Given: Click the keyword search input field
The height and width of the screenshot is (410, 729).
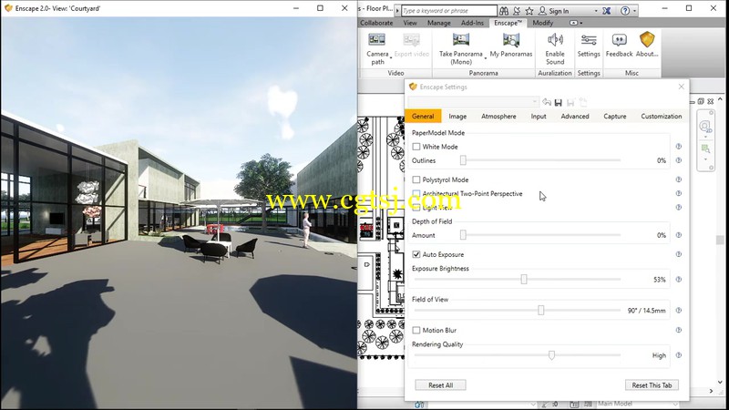Looking at the screenshot, I should 448,10.
